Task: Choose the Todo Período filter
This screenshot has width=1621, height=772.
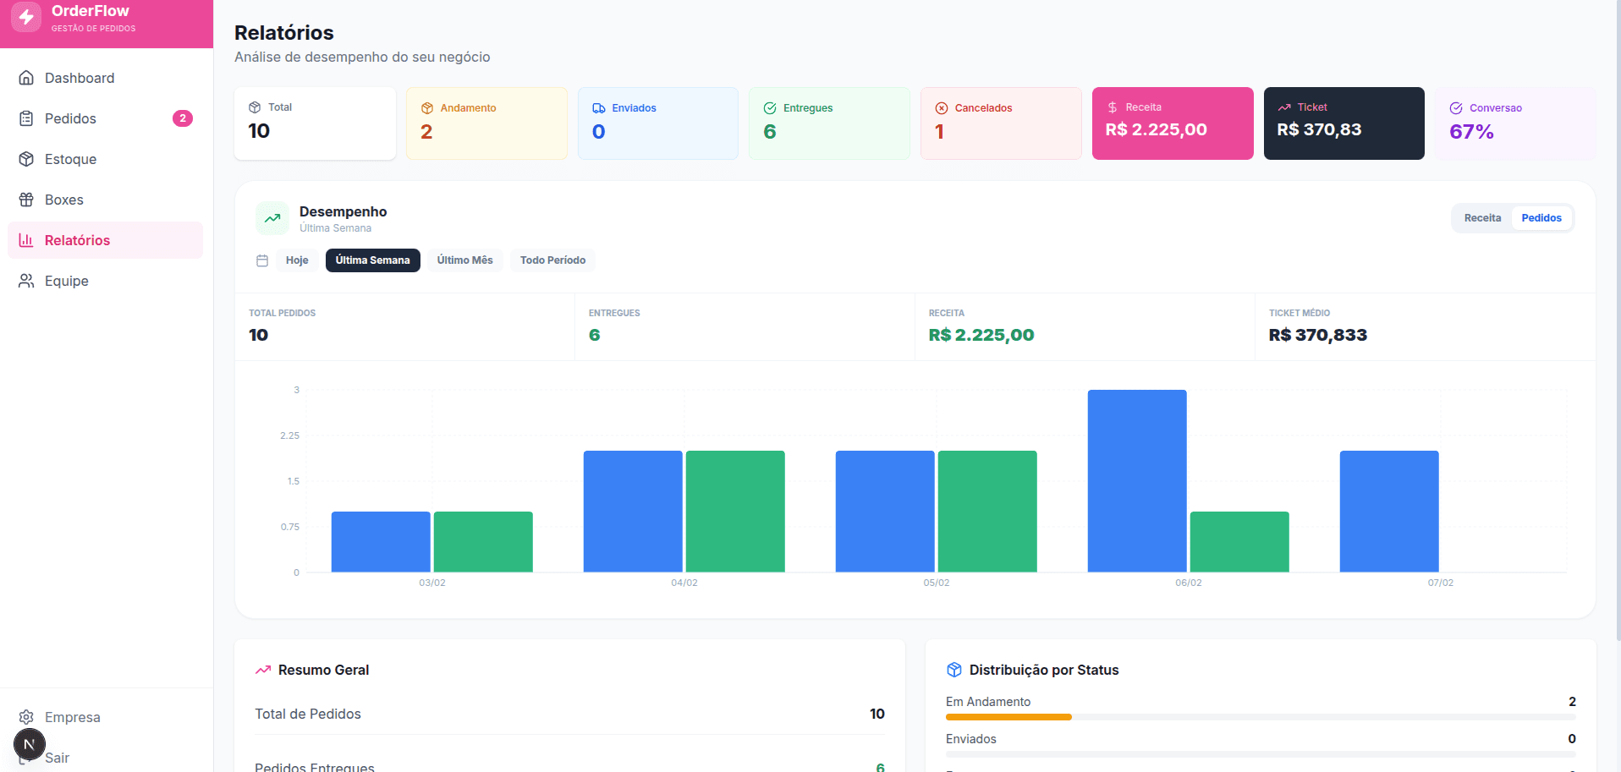Action: pyautogui.click(x=552, y=260)
